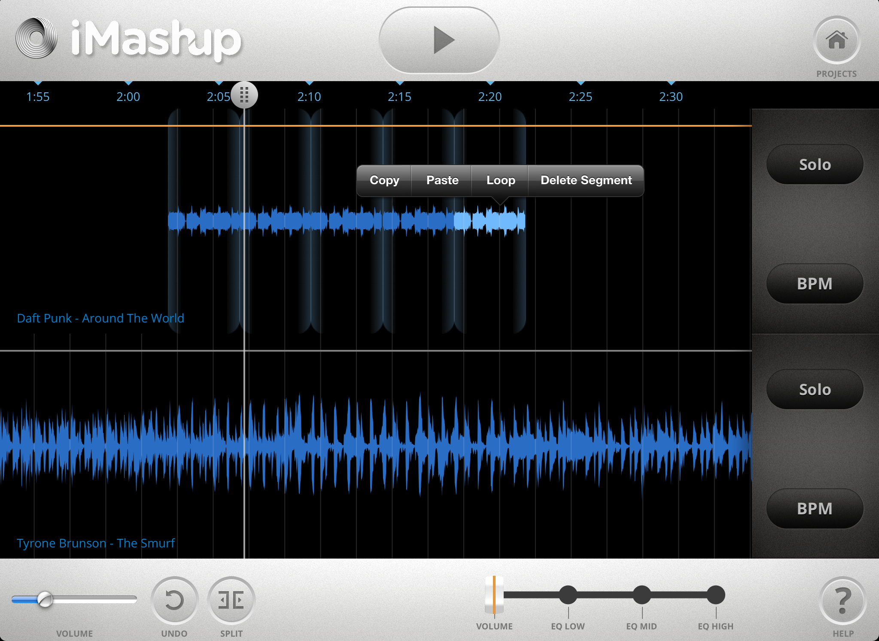Click the 2:15 timeline marker
The image size is (879, 641).
click(400, 97)
